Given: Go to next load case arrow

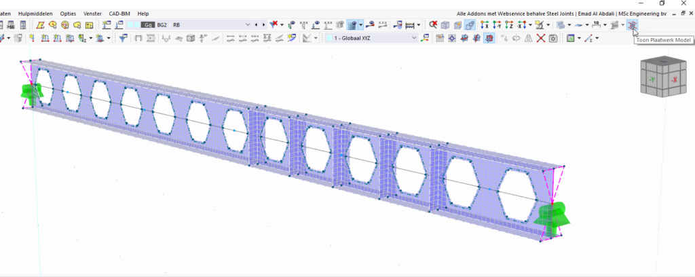Looking at the screenshot, I should click(x=263, y=25).
